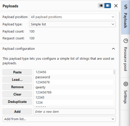Open the Resource pool side tab

click(x=125, y=56)
